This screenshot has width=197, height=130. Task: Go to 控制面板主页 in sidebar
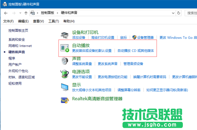18,31
